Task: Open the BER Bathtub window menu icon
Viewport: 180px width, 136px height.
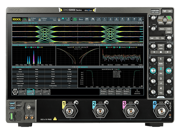Action: tap(141, 67)
